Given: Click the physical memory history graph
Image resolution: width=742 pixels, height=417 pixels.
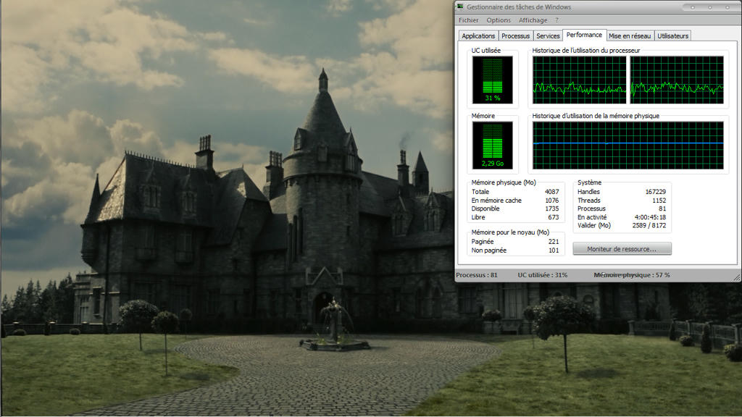Looking at the screenshot, I should pyautogui.click(x=628, y=145).
